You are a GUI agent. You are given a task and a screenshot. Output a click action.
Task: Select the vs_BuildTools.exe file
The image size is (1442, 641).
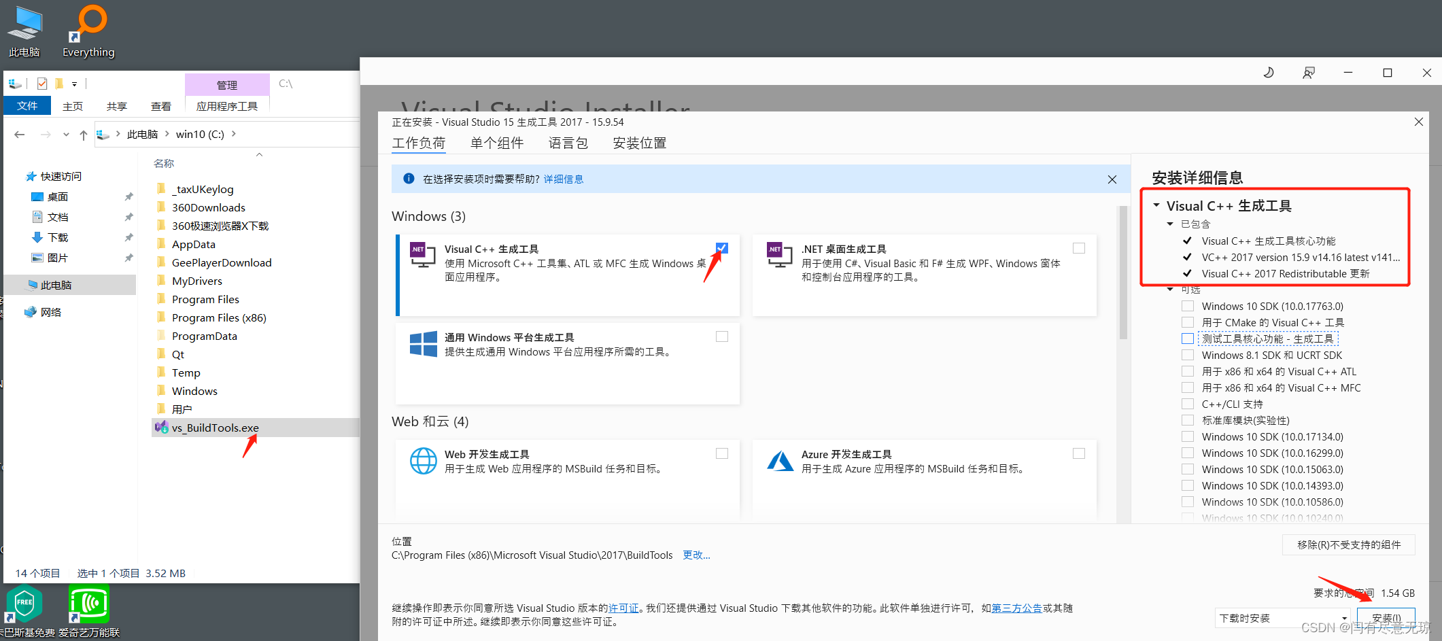(x=215, y=427)
